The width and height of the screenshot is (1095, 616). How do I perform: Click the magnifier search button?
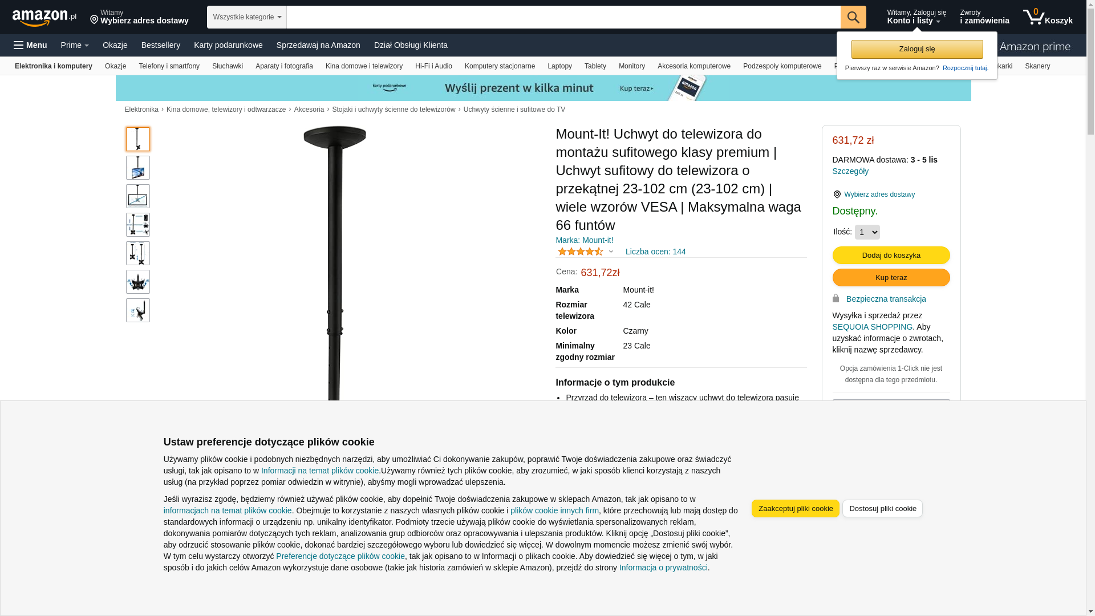click(853, 17)
